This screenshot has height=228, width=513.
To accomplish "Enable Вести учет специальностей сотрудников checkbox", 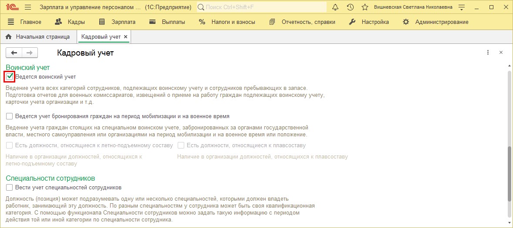I will tap(10, 188).
